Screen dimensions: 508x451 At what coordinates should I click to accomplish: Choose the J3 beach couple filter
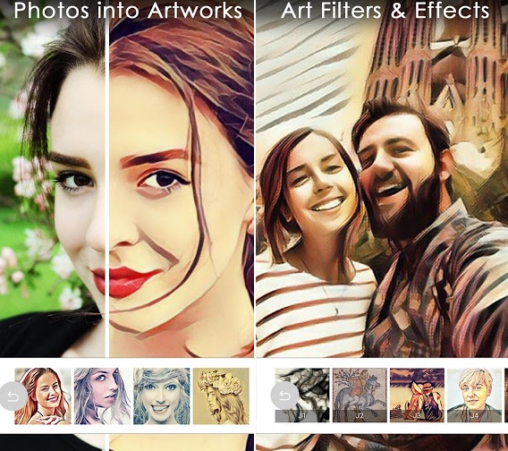[x=417, y=395]
